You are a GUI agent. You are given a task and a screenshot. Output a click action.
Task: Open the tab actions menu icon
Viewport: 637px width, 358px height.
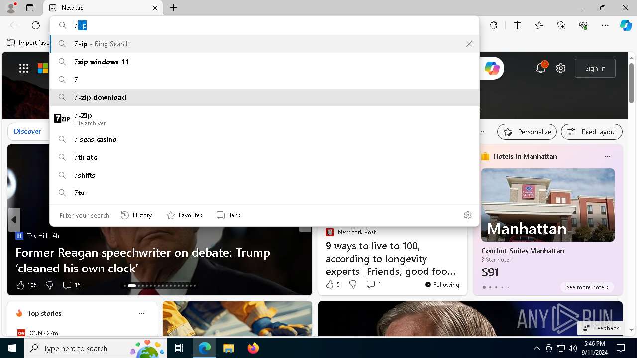tap(30, 8)
